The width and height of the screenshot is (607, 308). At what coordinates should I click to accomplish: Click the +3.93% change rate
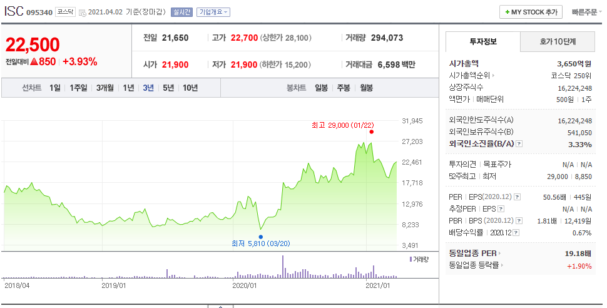click(x=79, y=61)
